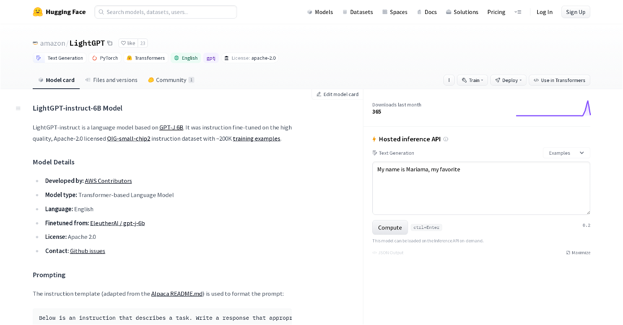This screenshot has height=325, width=623.
Task: Click the Compute button
Action: [x=390, y=227]
